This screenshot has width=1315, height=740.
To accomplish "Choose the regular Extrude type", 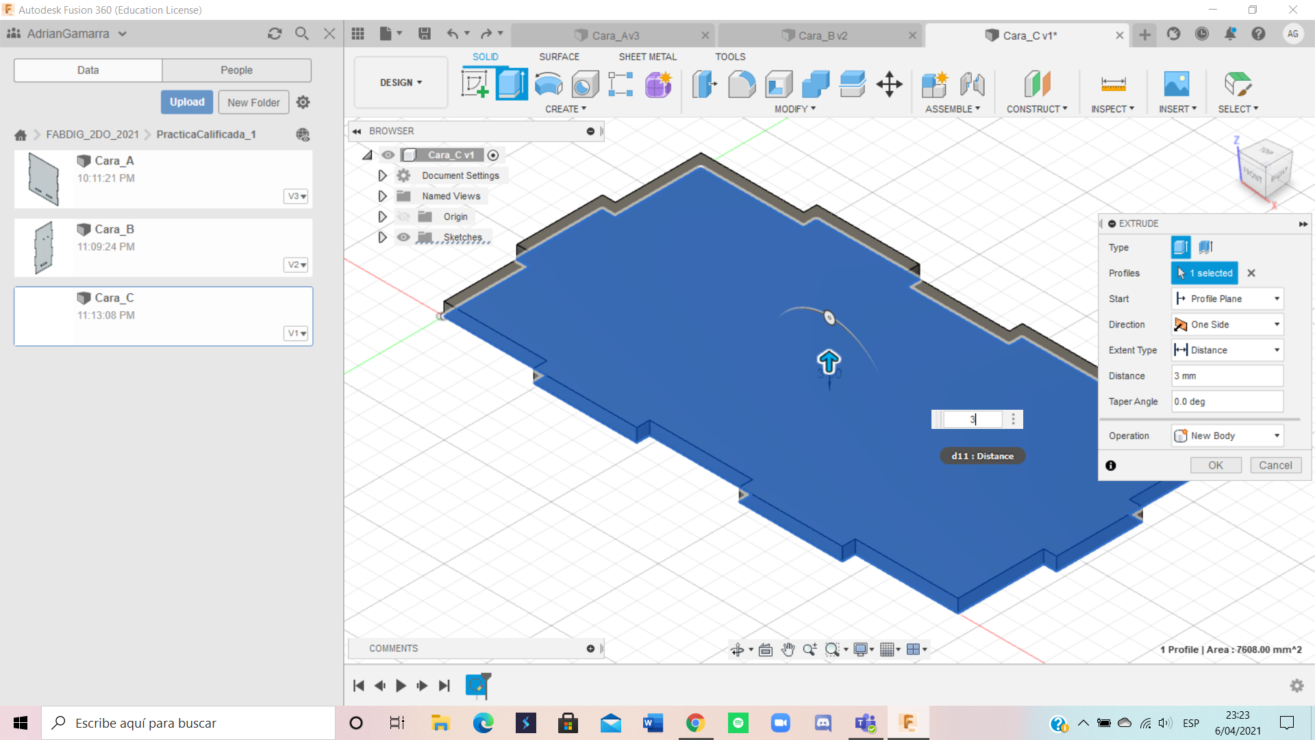I will 1181,247.
